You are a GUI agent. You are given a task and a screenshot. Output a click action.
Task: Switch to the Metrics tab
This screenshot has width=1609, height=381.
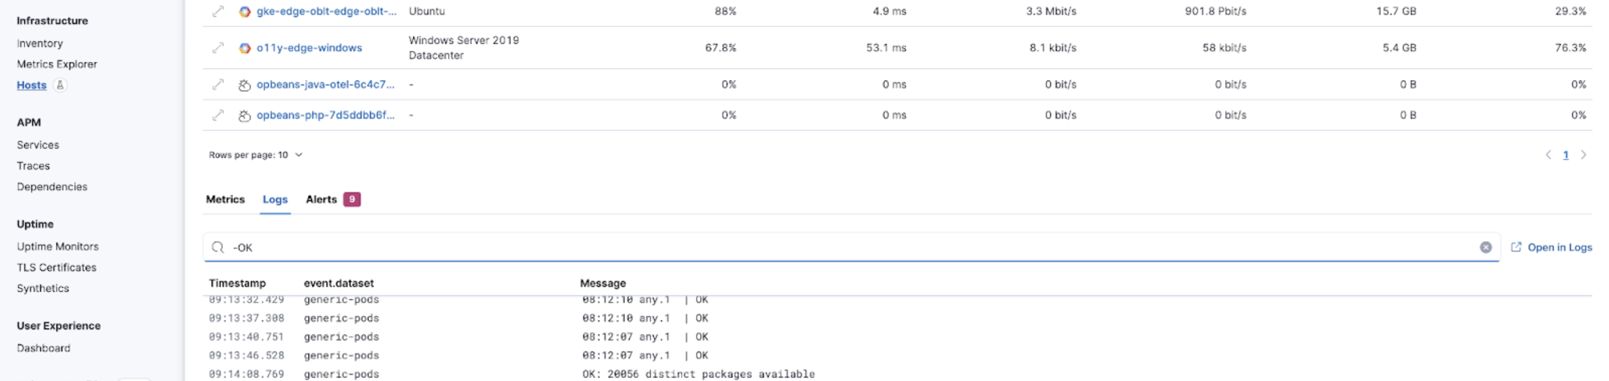click(225, 199)
